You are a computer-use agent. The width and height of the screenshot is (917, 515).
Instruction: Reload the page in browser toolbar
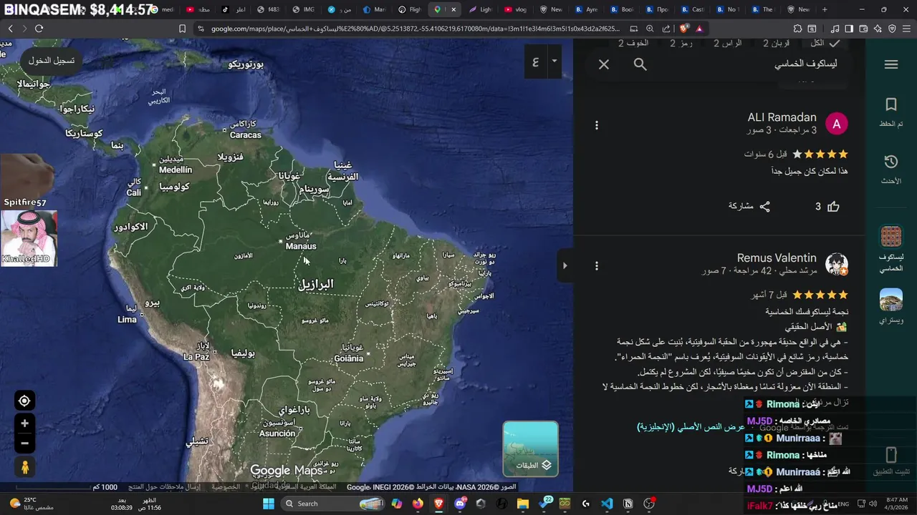(x=39, y=29)
